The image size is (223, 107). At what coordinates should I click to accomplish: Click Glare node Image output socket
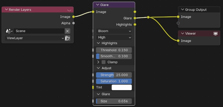135,12
